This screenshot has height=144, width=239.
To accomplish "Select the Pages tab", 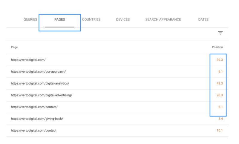I will 59,19.
